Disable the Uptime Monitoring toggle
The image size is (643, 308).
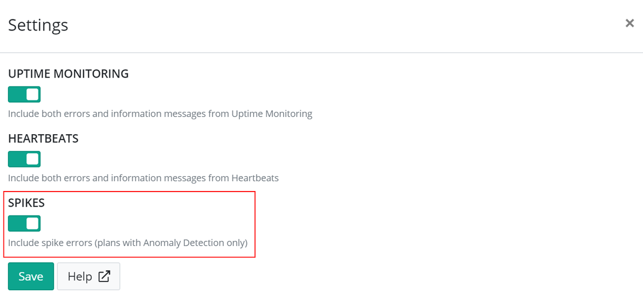click(x=24, y=94)
